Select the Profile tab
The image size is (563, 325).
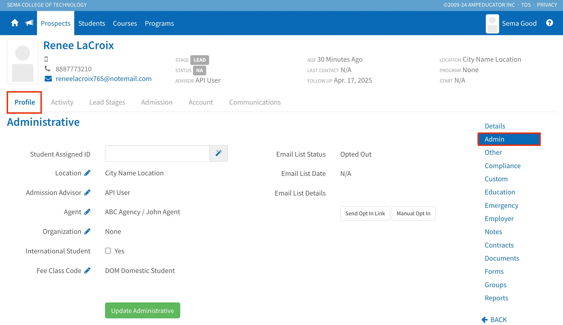[25, 102]
